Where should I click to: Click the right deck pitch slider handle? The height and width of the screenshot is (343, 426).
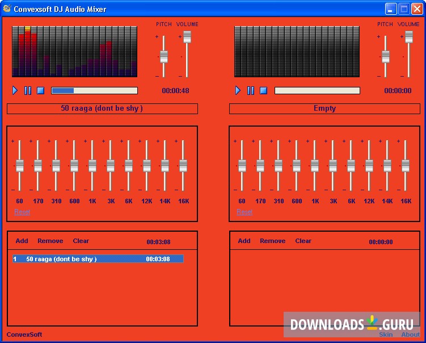(386, 57)
